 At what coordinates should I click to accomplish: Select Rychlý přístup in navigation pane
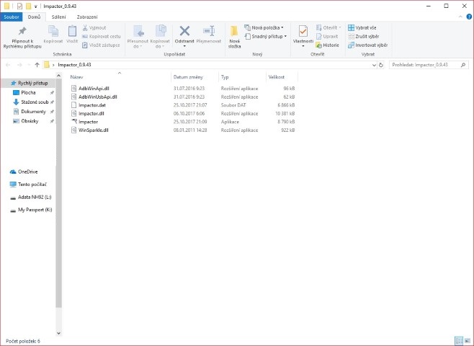pyautogui.click(x=29, y=83)
